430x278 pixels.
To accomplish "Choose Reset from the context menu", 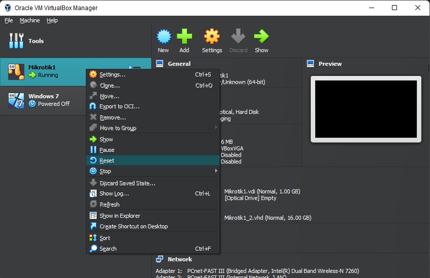I will (107, 161).
